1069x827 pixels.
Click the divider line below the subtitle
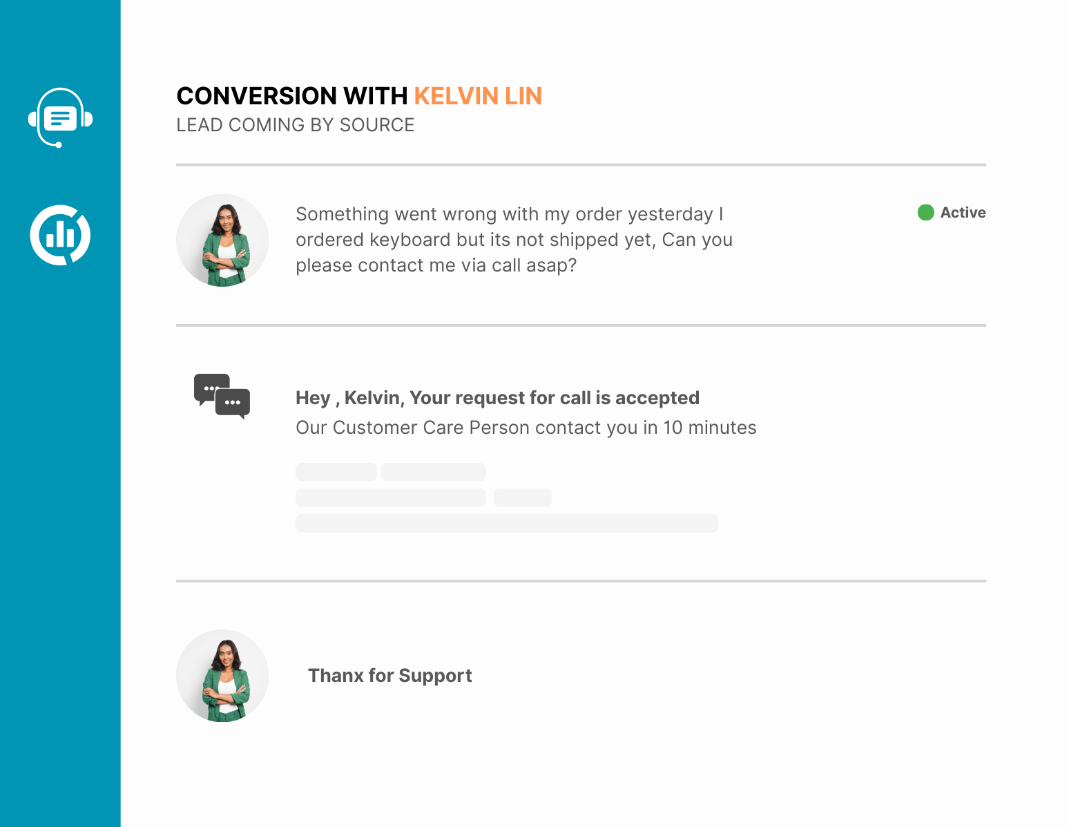coord(581,165)
